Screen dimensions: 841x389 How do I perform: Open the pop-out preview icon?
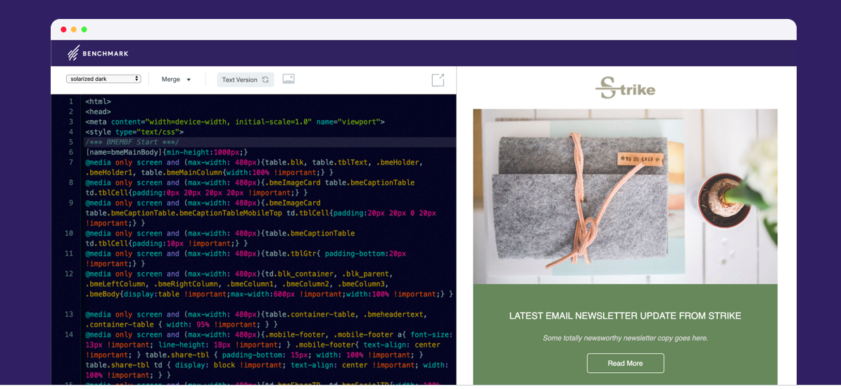tap(438, 80)
